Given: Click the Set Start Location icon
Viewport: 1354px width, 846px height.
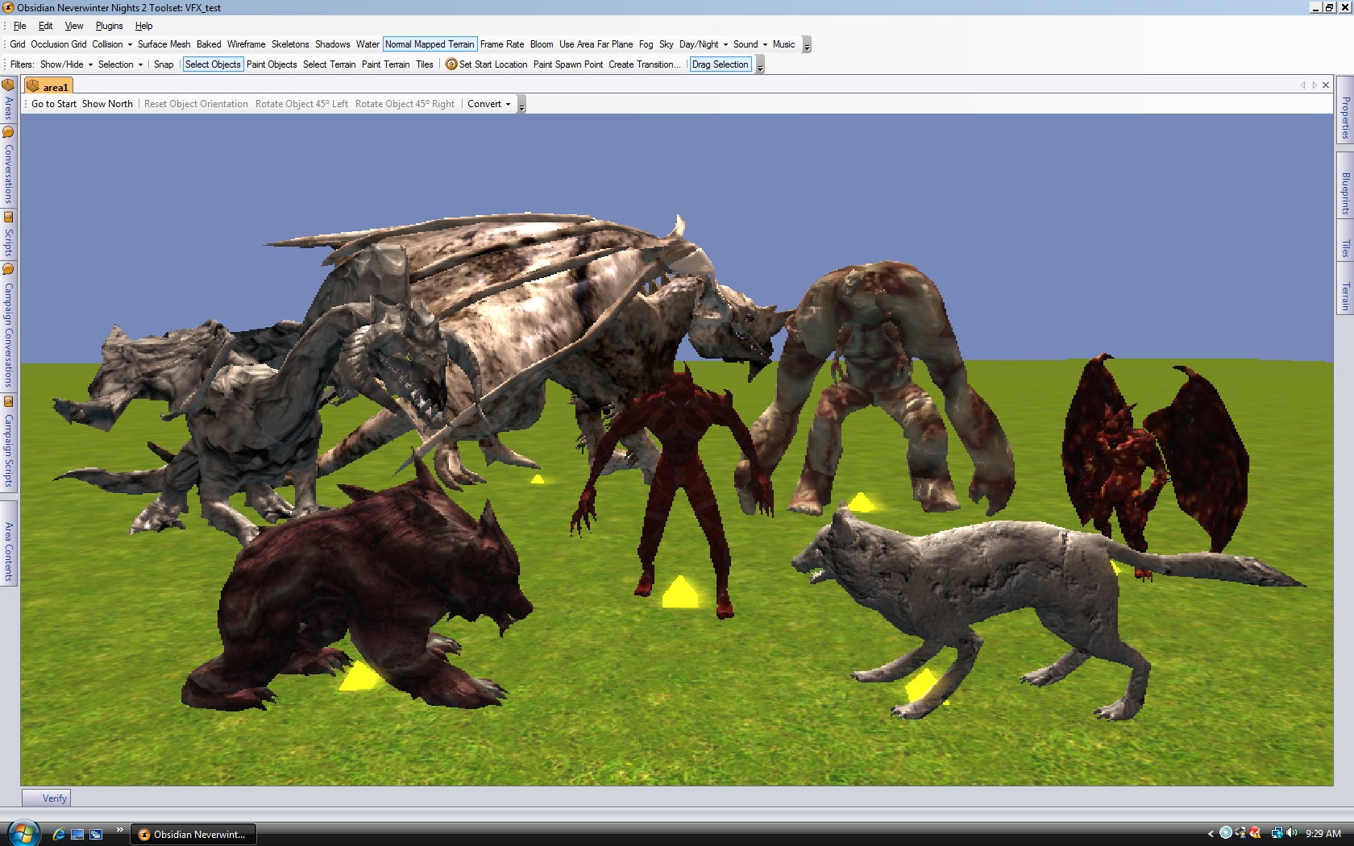Looking at the screenshot, I should (451, 64).
